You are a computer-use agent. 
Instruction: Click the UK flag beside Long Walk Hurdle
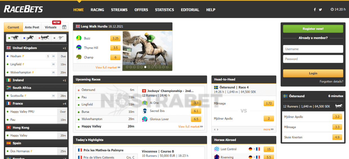coord(78,26)
